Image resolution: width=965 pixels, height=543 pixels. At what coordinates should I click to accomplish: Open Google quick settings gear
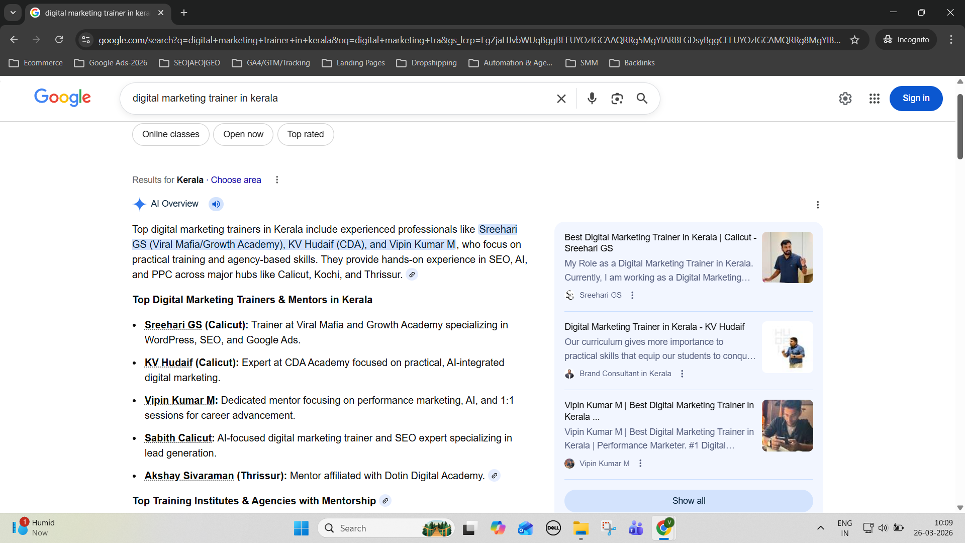[x=845, y=99]
